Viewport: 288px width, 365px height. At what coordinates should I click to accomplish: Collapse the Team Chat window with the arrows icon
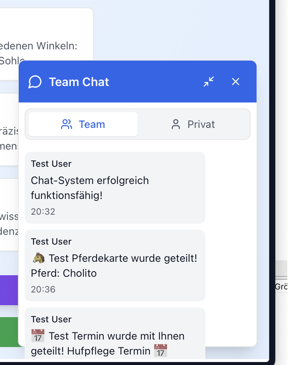click(x=209, y=82)
